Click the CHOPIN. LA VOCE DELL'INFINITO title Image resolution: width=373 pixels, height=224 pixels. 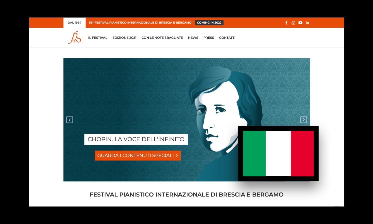136,139
